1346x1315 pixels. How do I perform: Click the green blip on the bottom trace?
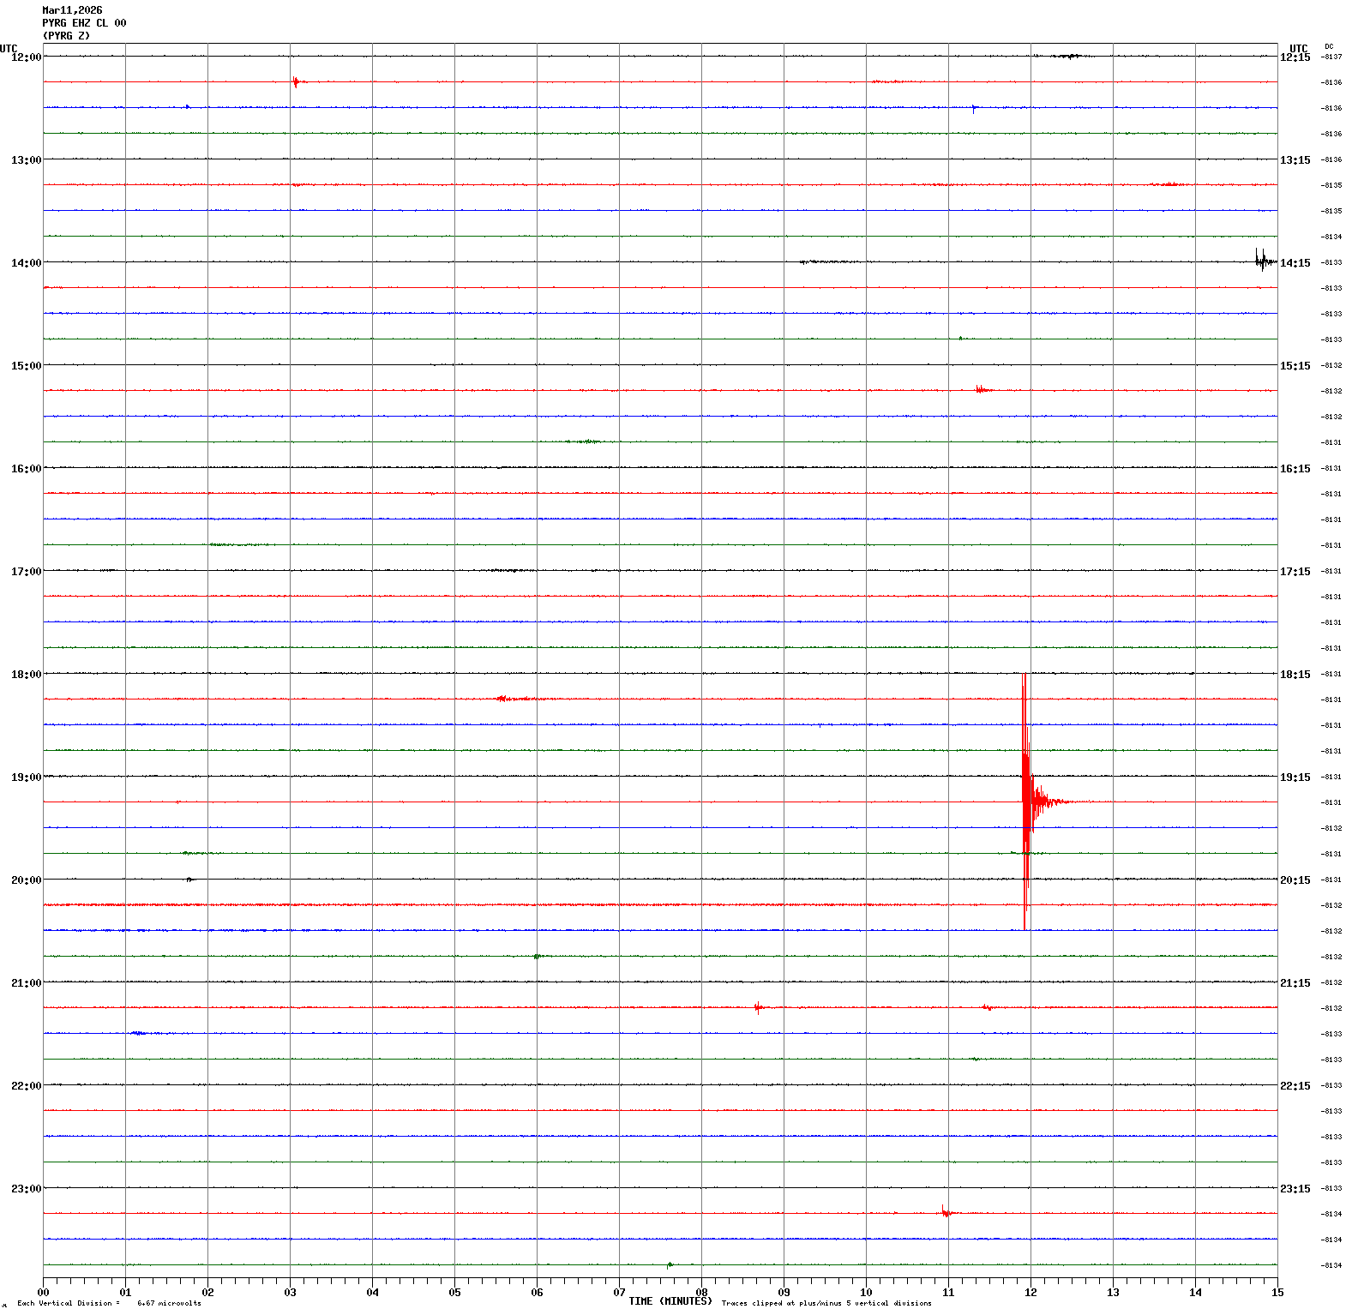[x=670, y=1264]
